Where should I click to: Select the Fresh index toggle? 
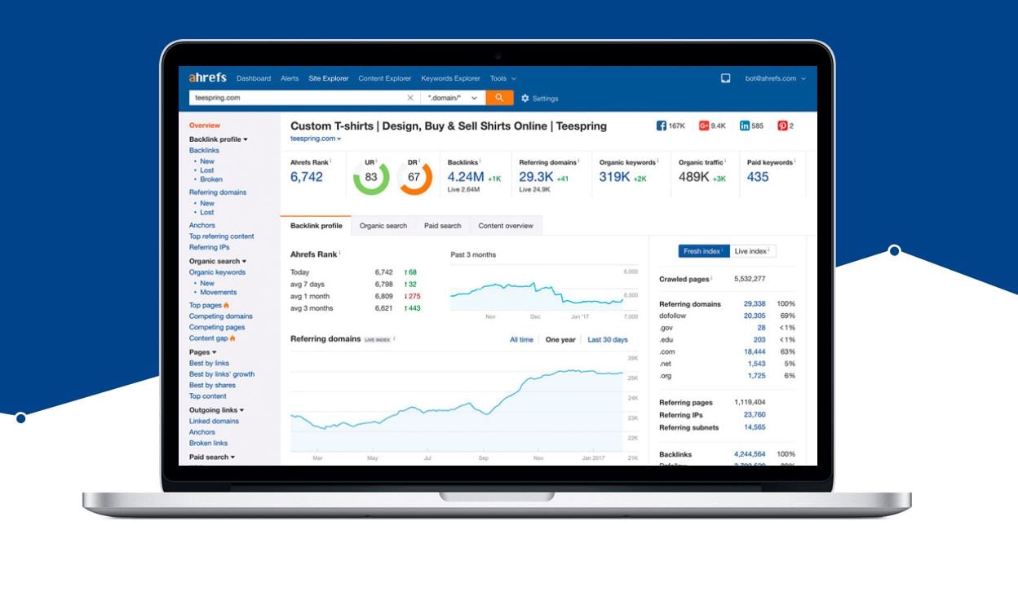(703, 251)
